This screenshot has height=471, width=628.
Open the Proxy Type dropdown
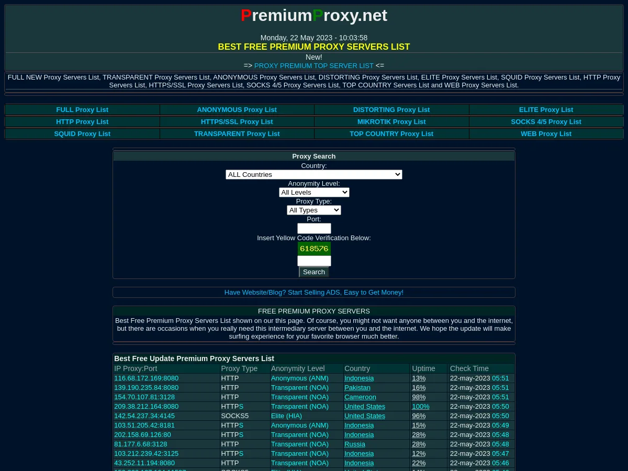click(314, 210)
